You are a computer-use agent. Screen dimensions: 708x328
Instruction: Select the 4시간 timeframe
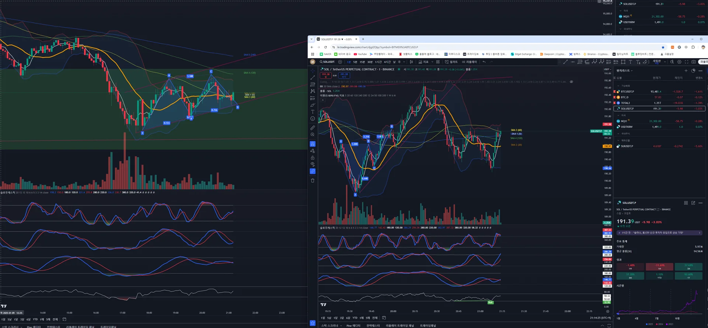pyautogui.click(x=387, y=62)
